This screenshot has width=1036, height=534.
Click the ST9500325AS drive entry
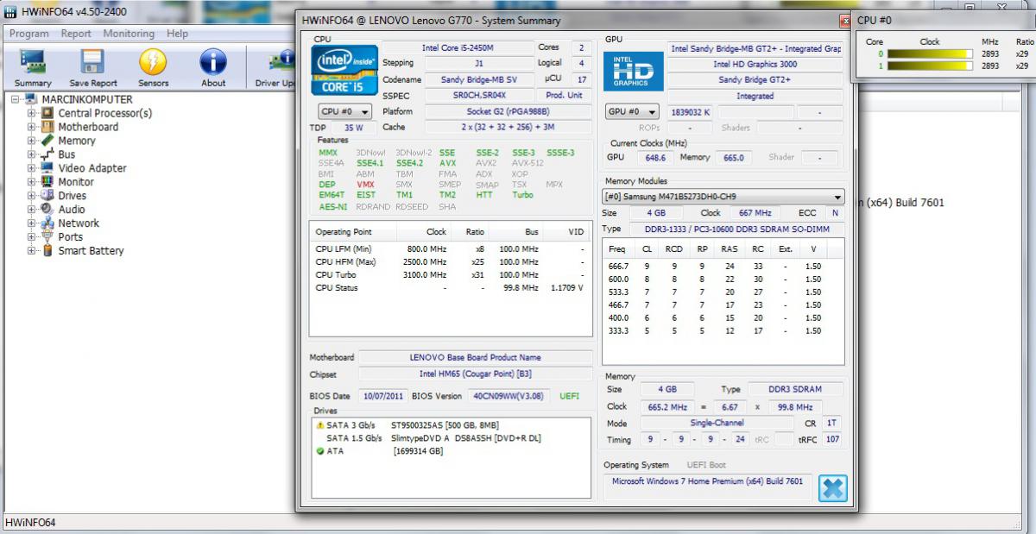pos(445,425)
